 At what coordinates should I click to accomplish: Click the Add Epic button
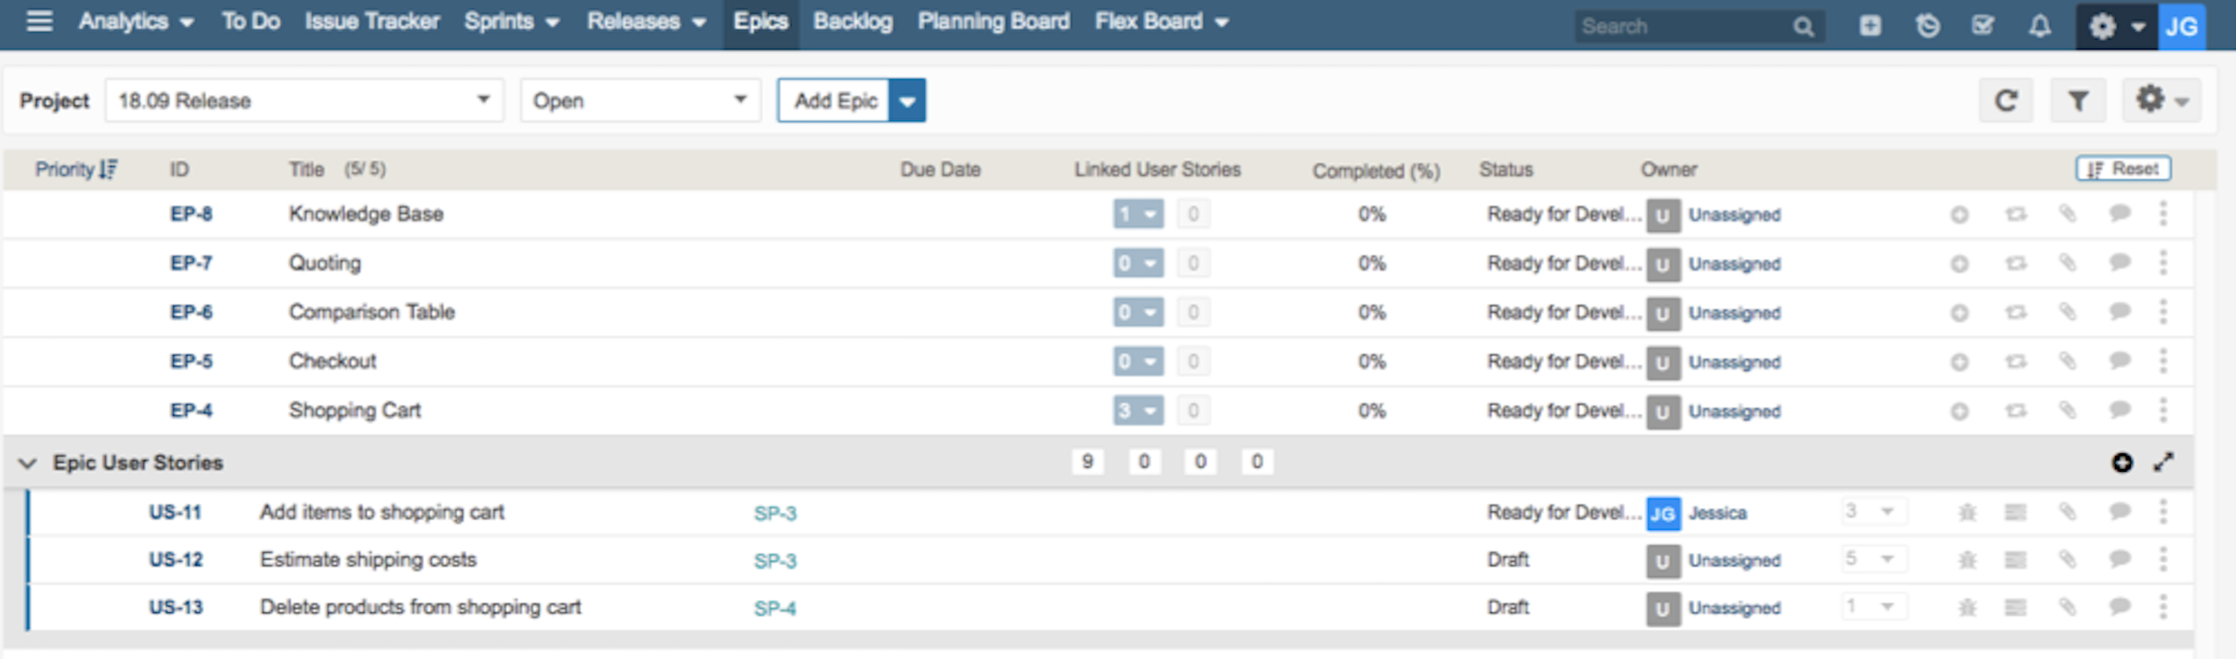coord(834,101)
